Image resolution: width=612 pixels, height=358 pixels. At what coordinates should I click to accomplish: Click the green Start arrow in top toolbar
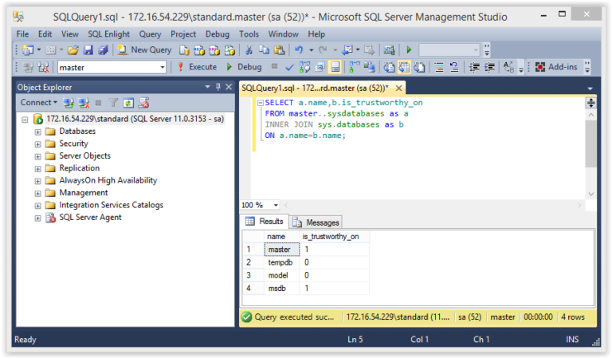pyautogui.click(x=409, y=49)
